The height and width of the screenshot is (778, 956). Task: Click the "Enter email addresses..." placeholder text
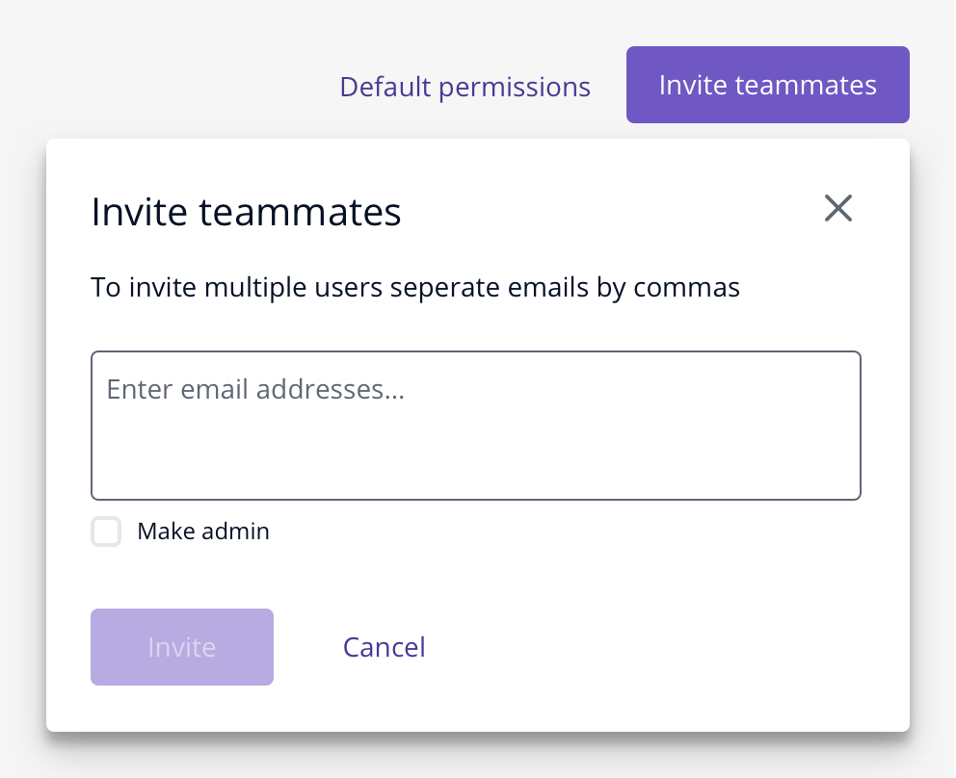pos(255,389)
